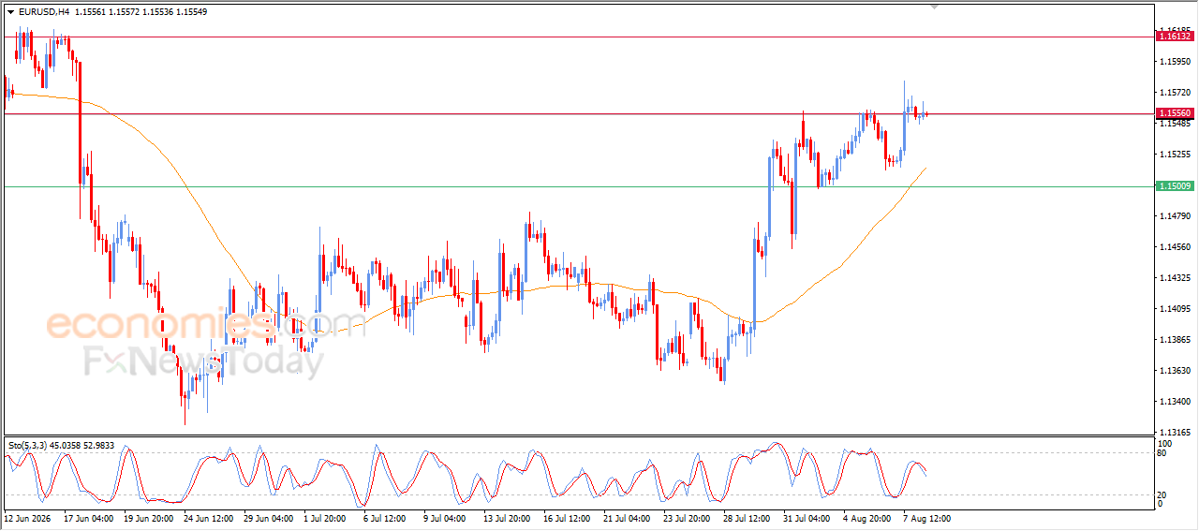
Task: Click the stochastic 80 level label
Action: (1164, 453)
